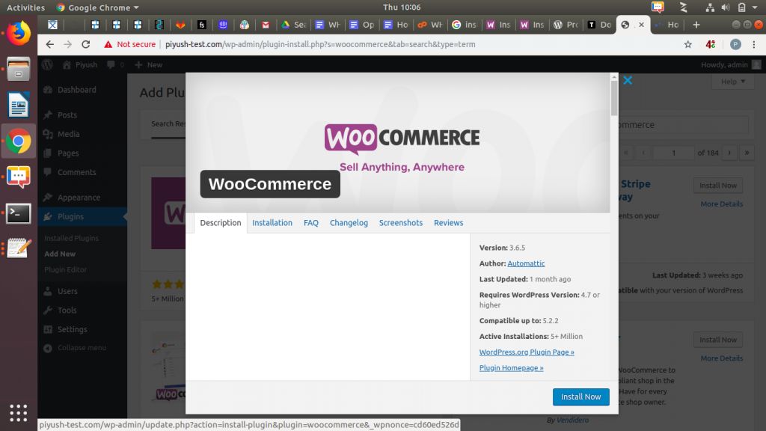Click the address bar URL
Screen dimensions: 766x431
[x=320, y=44]
